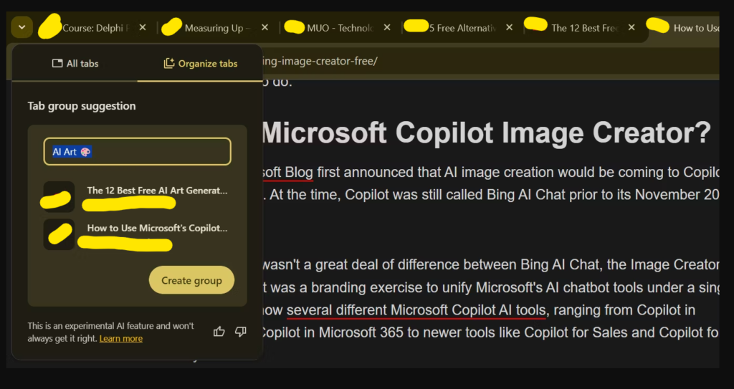The height and width of the screenshot is (389, 734).
Task: Close the Course: Delphi tab
Action: pyautogui.click(x=143, y=28)
